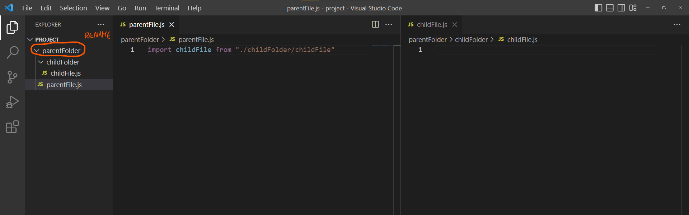The width and height of the screenshot is (689, 215).
Task: Select childFile.js in the Explorer tree
Action: click(65, 73)
